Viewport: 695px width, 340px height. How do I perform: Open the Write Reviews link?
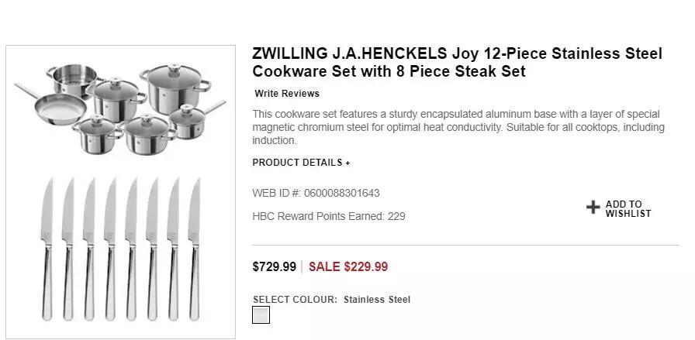click(287, 94)
